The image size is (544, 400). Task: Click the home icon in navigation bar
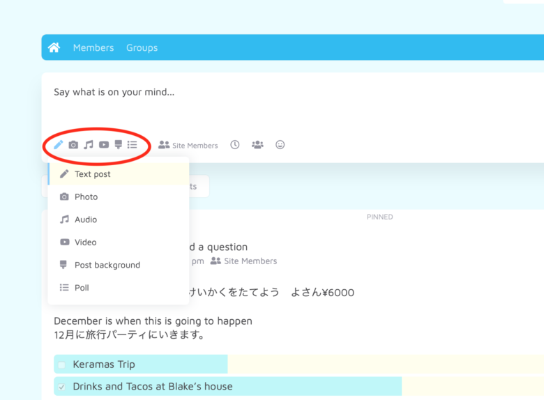point(54,47)
